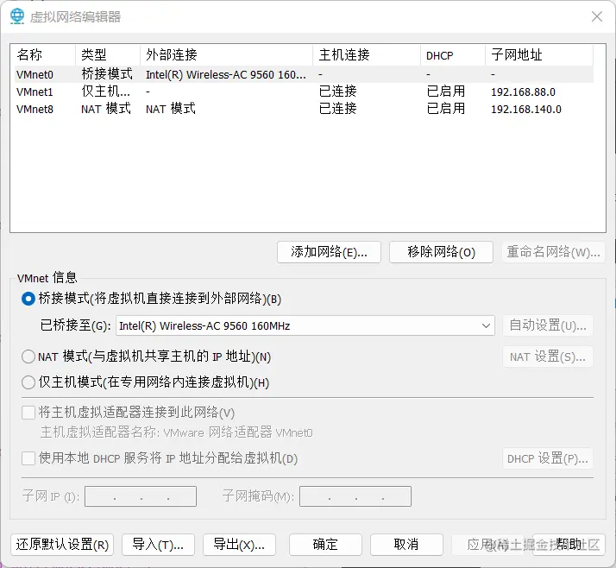Click 还原默认设置(R) button
Viewport: 616px width, 568px height.
point(62,545)
